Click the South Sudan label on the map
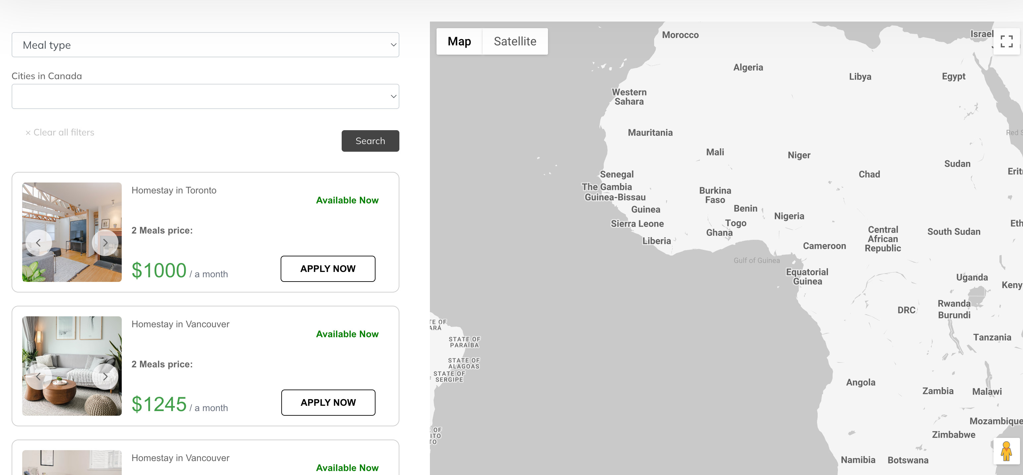 [954, 232]
